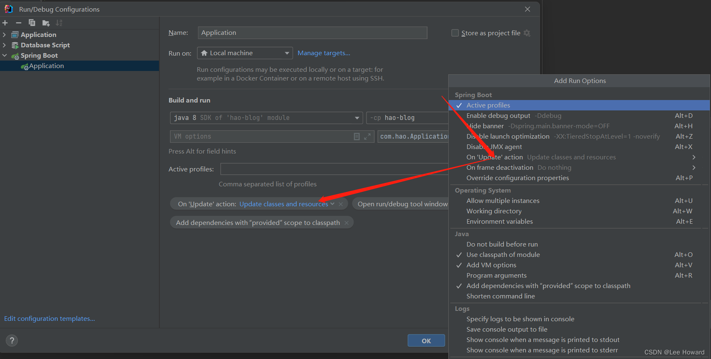Select Enable debug output option
This screenshot has width=711, height=359.
tap(579, 116)
